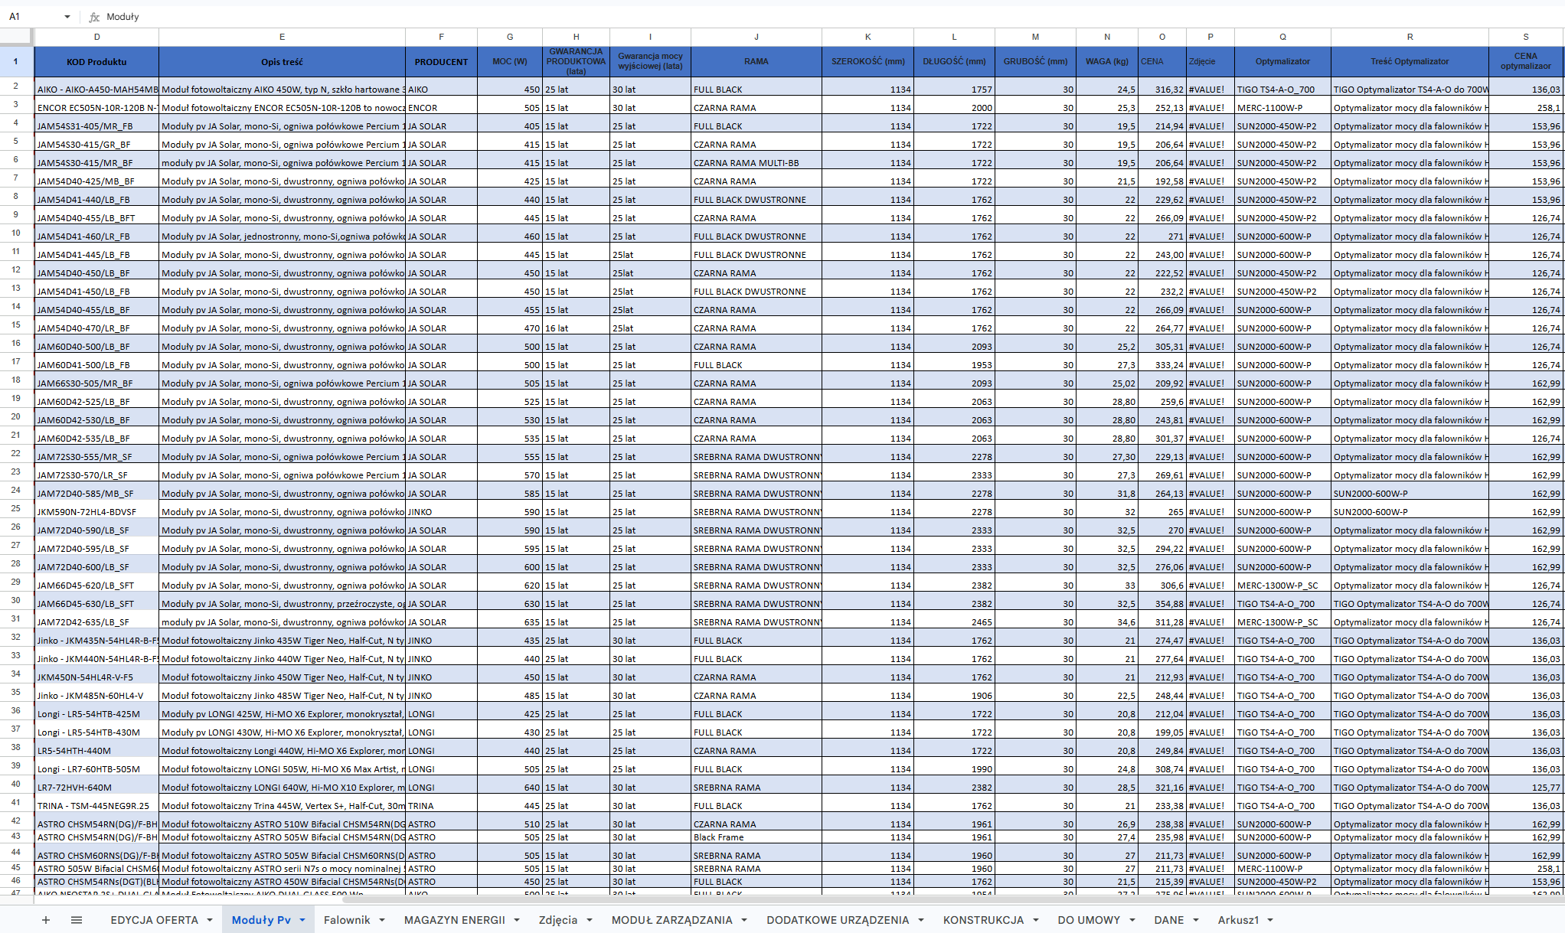This screenshot has width=1565, height=933.
Task: Switch to the Falownik sheet tab
Action: pos(347,920)
